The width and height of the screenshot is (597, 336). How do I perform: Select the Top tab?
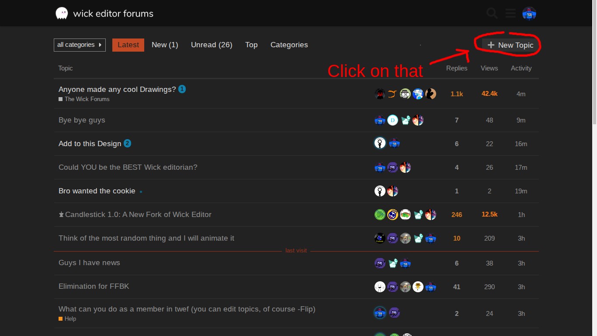pos(251,45)
